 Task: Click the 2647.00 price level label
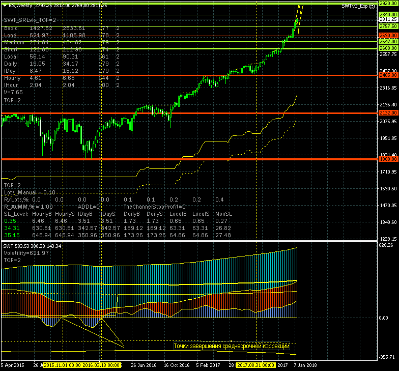click(388, 41)
